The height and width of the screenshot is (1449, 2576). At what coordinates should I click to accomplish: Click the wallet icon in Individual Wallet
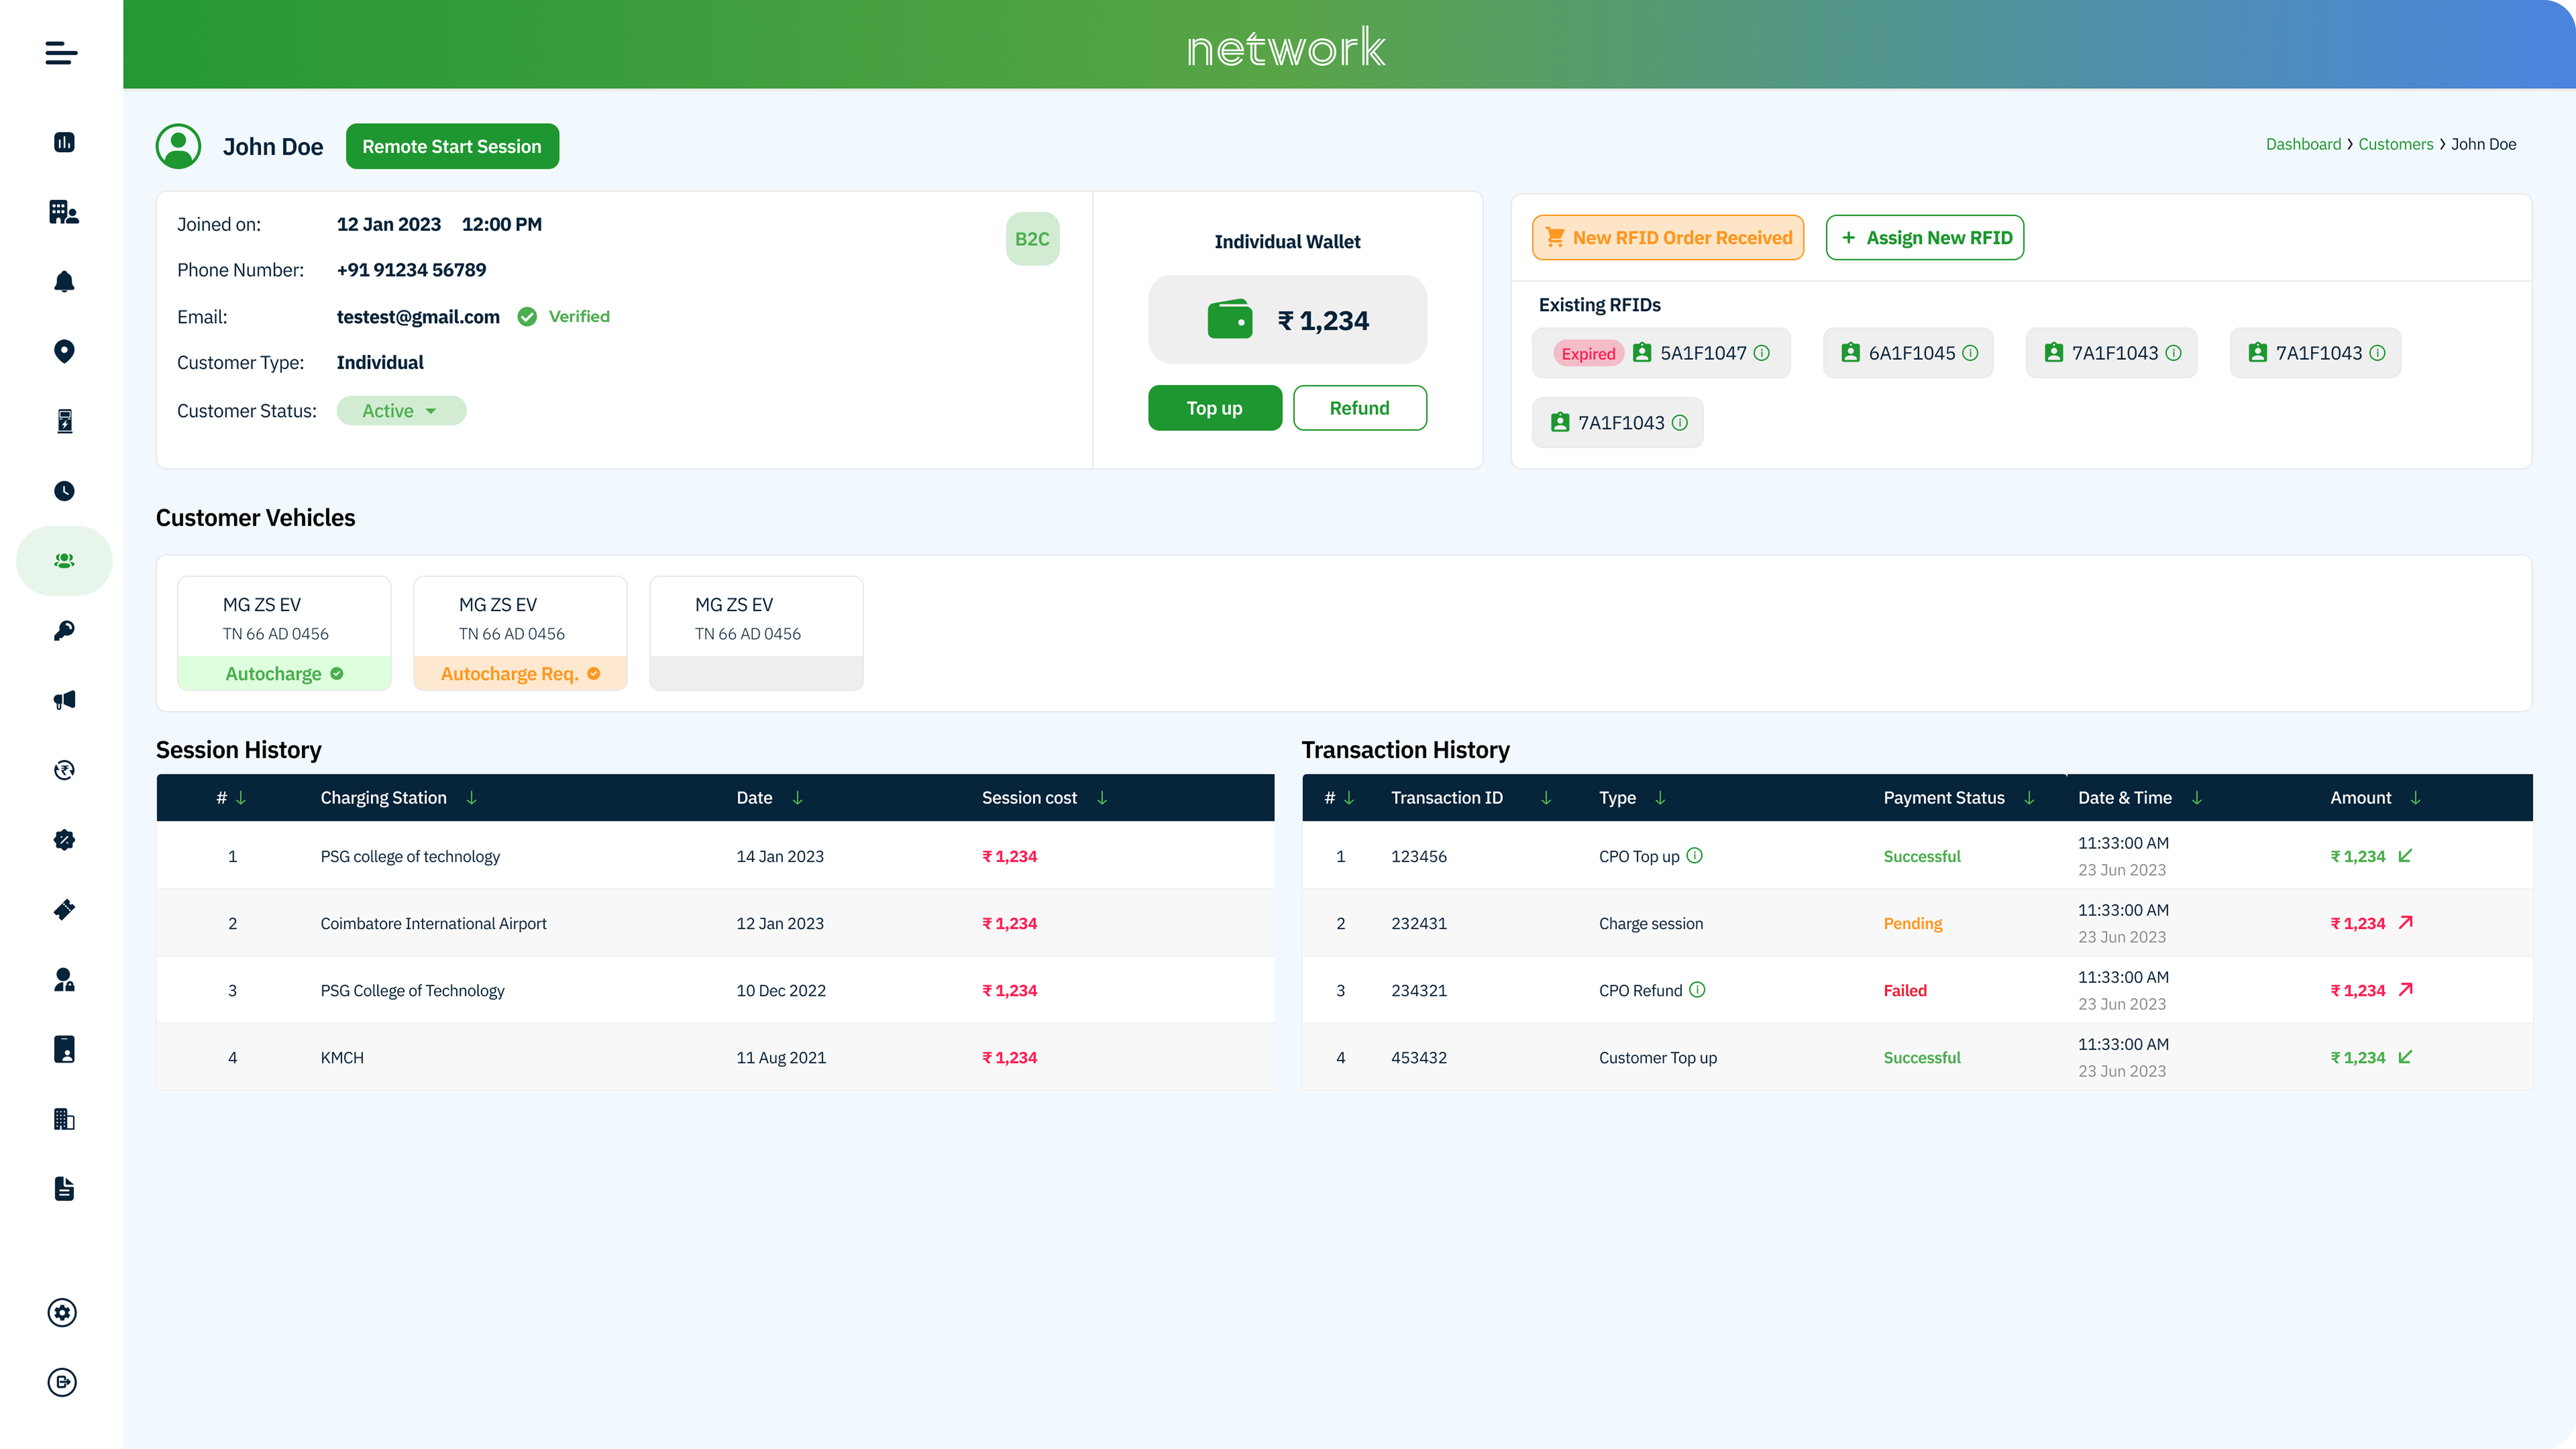[1230, 319]
